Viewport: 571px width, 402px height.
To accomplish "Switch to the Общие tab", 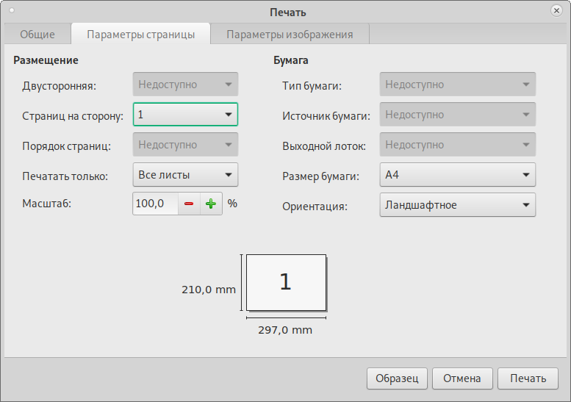I will pyautogui.click(x=37, y=34).
